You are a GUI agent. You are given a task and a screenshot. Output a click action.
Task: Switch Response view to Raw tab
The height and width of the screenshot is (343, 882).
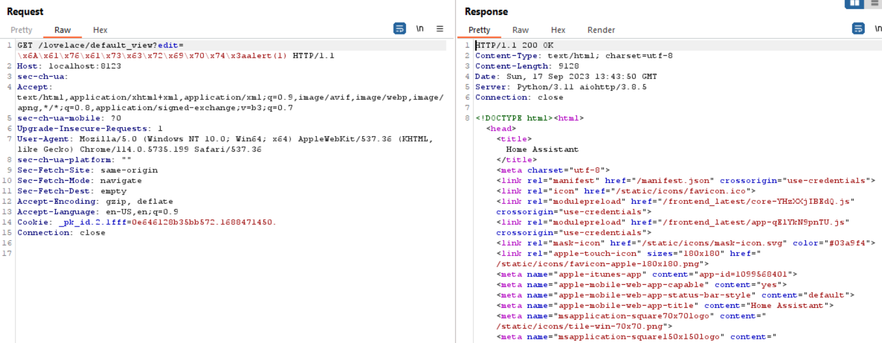(x=520, y=30)
